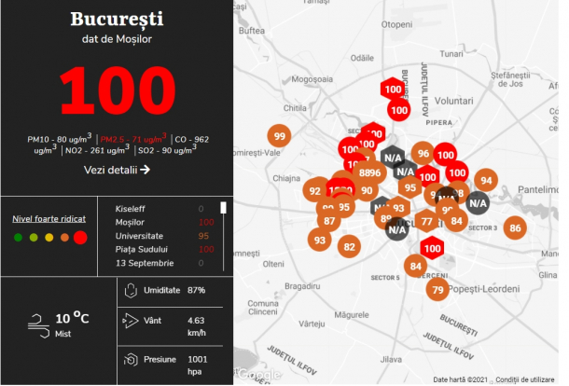Click the green air quality level dot
The width and height of the screenshot is (569, 386).
tap(18, 237)
